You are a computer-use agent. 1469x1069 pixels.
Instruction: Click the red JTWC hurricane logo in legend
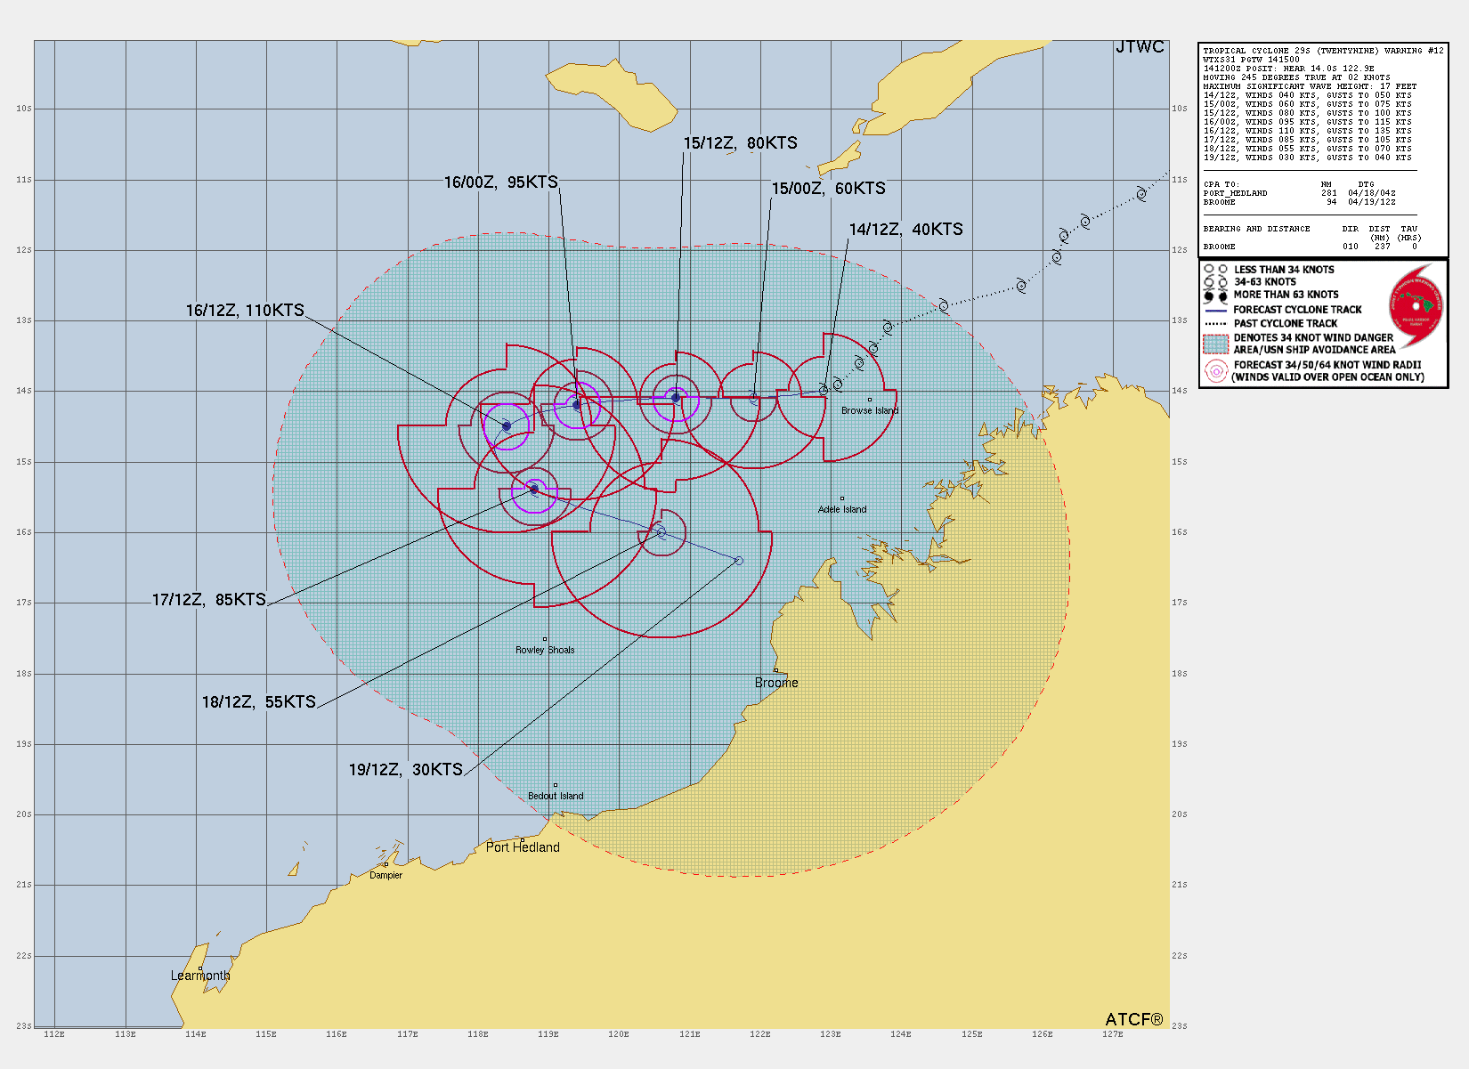(x=1416, y=307)
